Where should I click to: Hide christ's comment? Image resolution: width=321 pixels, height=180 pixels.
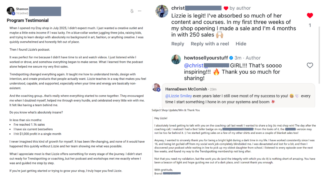pos(241,44)
